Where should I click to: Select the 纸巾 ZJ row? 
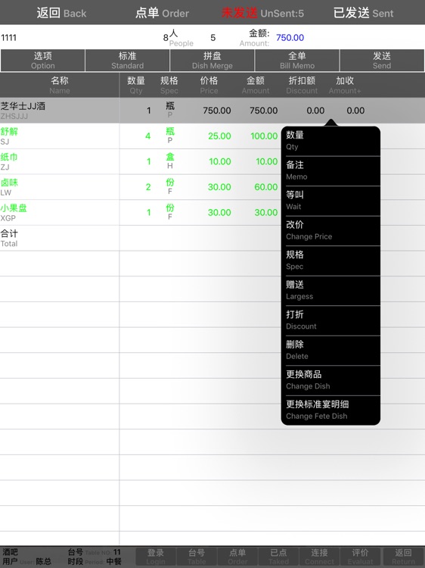141,161
